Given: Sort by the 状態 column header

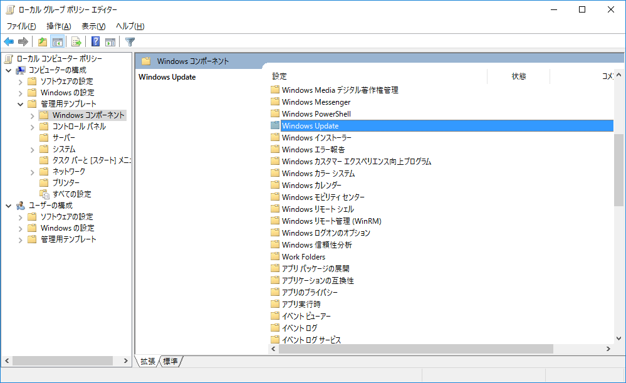Looking at the screenshot, I should click(x=519, y=76).
